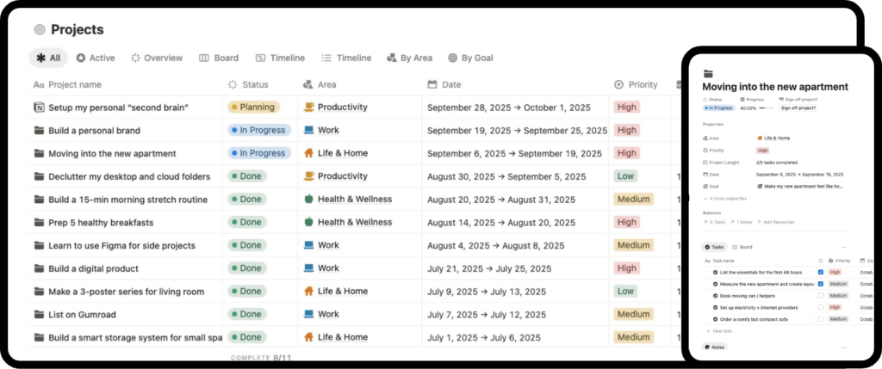
Task: Click check-circle icon of Book moving van task
Action: pos(716,295)
